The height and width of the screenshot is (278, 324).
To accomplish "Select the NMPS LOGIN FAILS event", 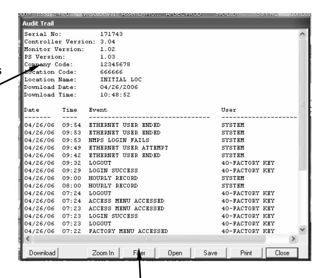I will (x=119, y=140).
